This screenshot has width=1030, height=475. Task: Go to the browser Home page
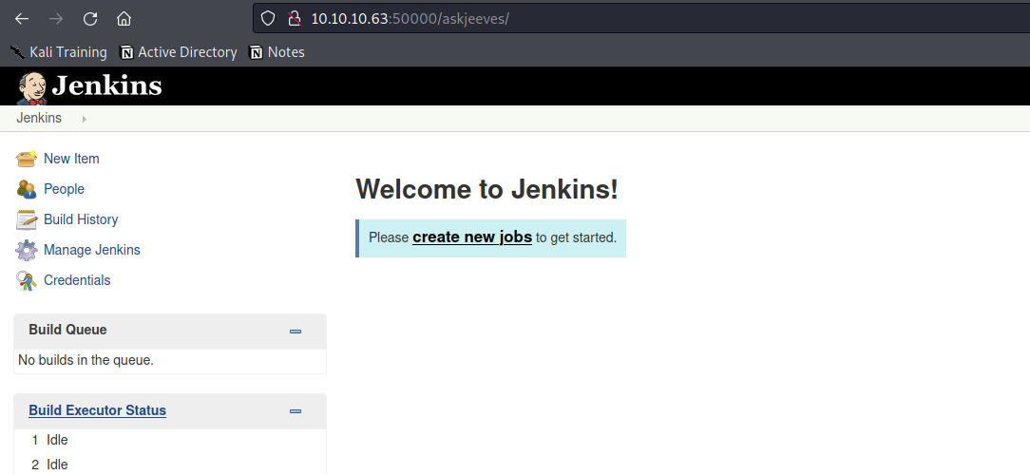point(124,18)
